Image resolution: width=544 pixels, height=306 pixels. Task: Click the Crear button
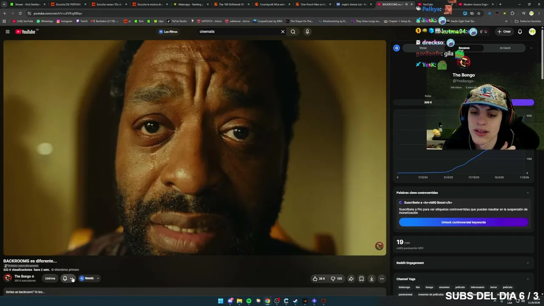coord(504,31)
